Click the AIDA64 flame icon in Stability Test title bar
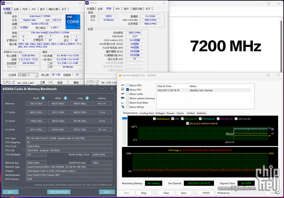 120,75
